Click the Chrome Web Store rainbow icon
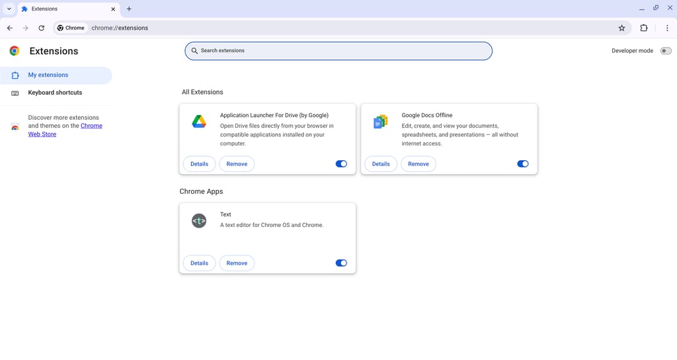677x360 pixels. [x=15, y=126]
